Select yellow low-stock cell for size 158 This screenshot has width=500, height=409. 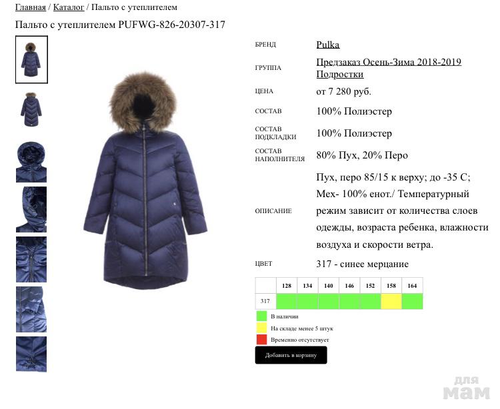tap(391, 301)
